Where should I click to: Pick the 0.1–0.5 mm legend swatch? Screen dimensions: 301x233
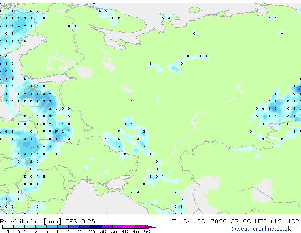(x=8, y=227)
